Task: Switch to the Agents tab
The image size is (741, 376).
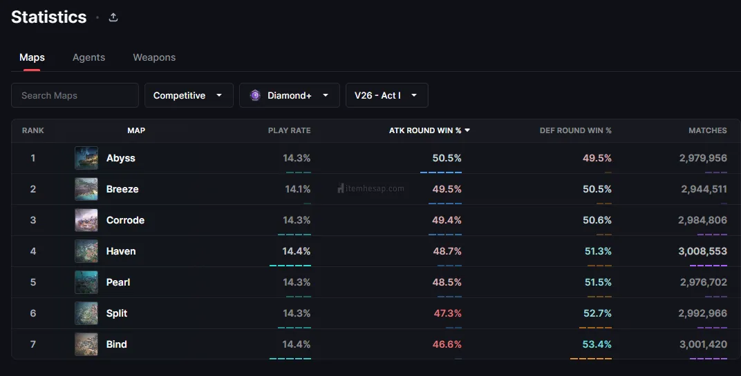Action: [x=88, y=57]
